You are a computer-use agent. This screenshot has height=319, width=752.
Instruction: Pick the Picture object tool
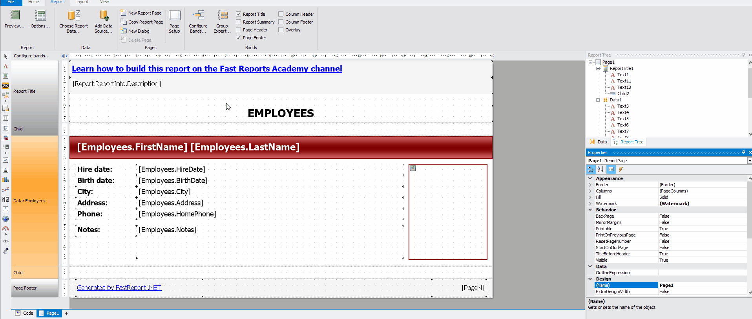point(5,76)
